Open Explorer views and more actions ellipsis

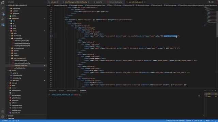pyautogui.click(x=44, y=2)
